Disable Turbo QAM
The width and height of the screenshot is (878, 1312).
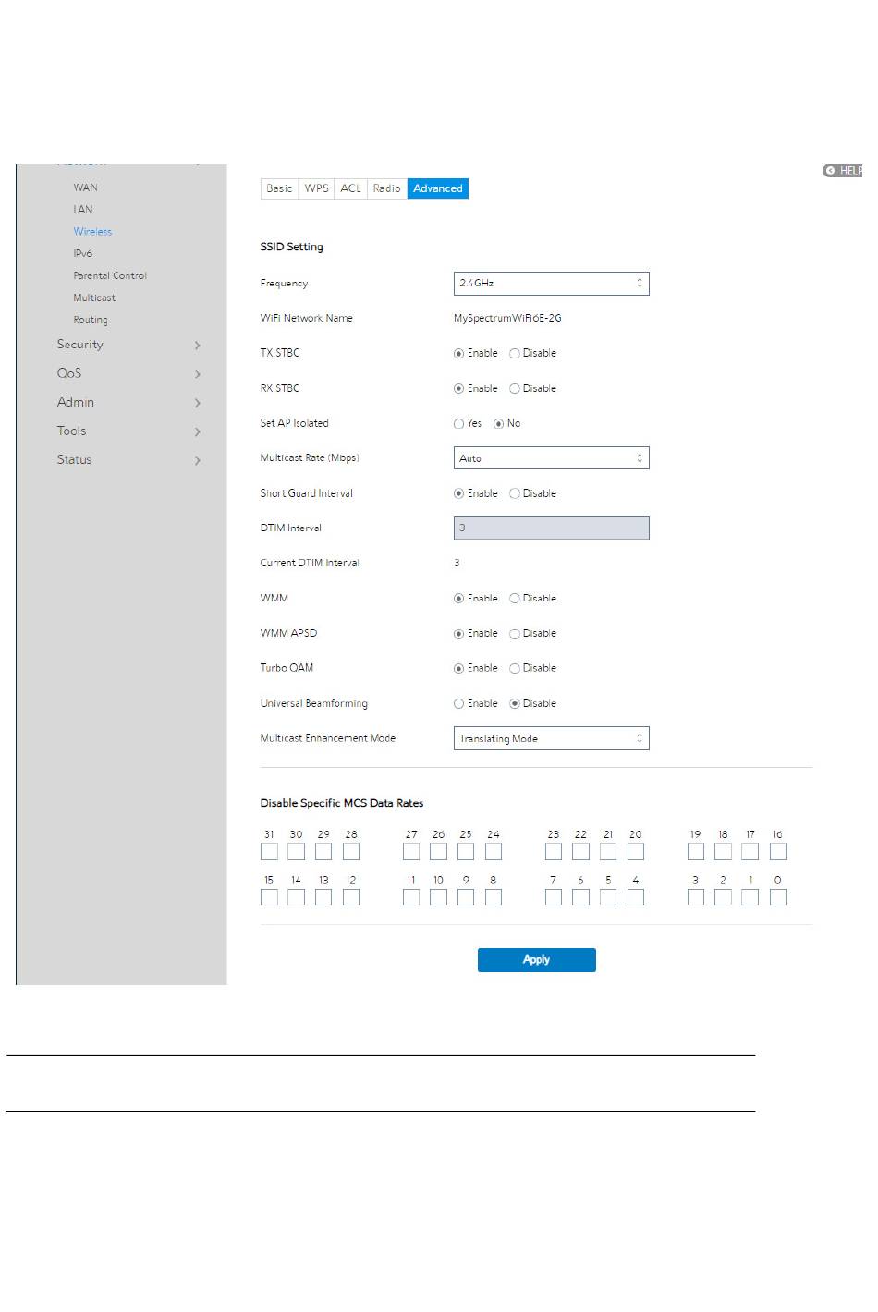point(515,668)
